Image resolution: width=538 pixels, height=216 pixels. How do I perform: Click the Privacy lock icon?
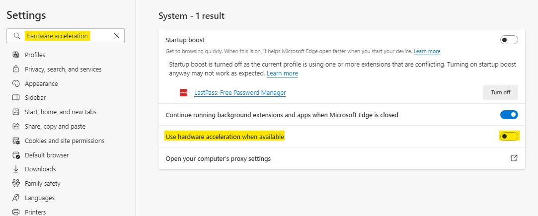tap(16, 69)
